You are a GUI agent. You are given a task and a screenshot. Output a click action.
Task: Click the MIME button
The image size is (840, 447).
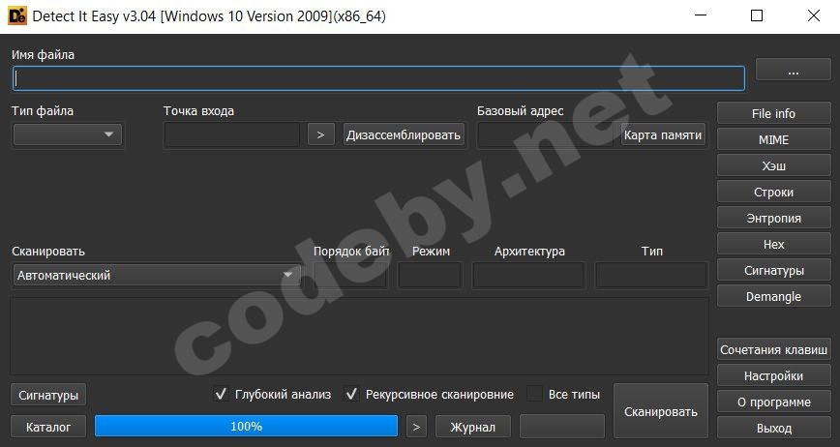pos(773,139)
